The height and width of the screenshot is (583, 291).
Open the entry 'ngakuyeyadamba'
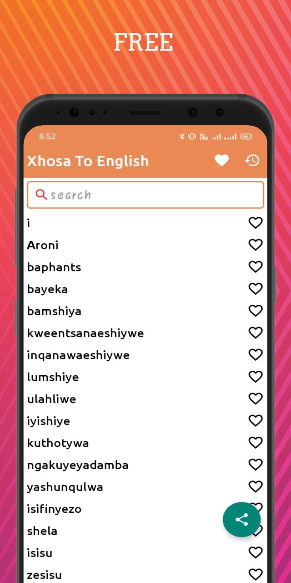[x=78, y=465]
